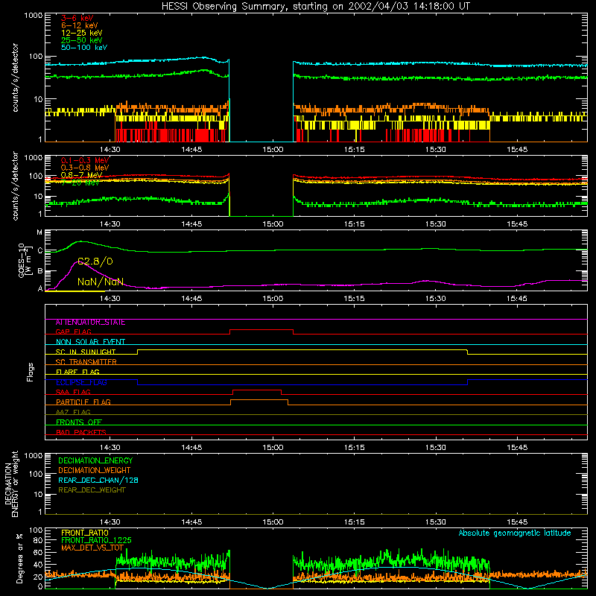Click the raised GAP_FLAG step segment
This screenshot has width=596, height=596.
coord(261,330)
